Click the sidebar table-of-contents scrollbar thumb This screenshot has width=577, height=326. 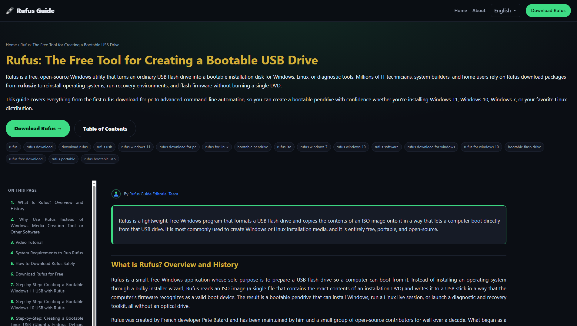pyautogui.click(x=94, y=256)
